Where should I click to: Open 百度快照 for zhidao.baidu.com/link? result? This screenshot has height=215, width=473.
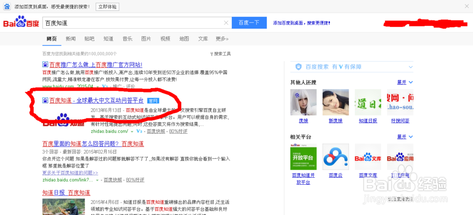(113, 180)
